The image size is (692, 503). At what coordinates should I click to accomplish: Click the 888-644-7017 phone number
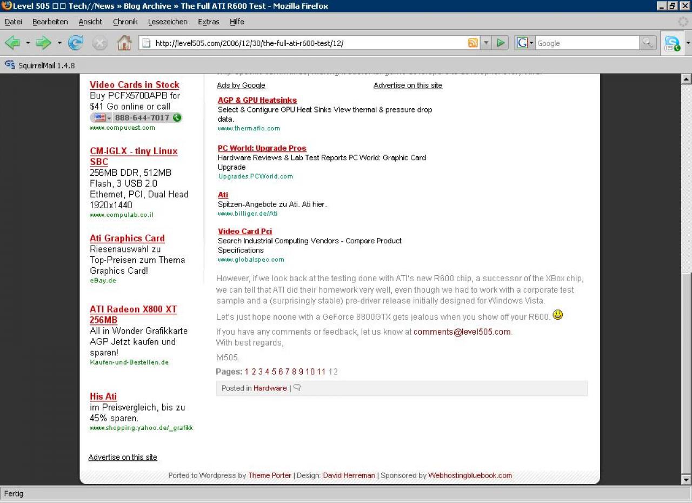coord(142,117)
